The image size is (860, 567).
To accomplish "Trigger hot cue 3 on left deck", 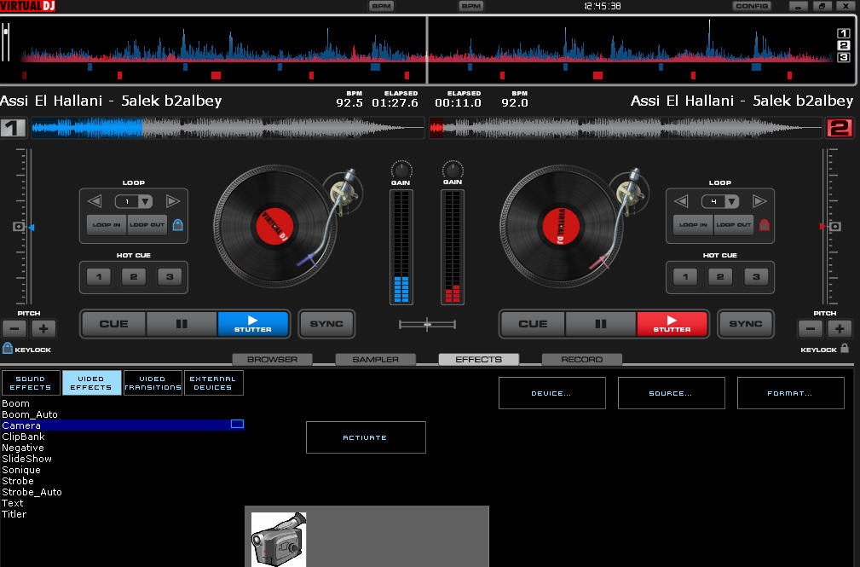I will (170, 276).
